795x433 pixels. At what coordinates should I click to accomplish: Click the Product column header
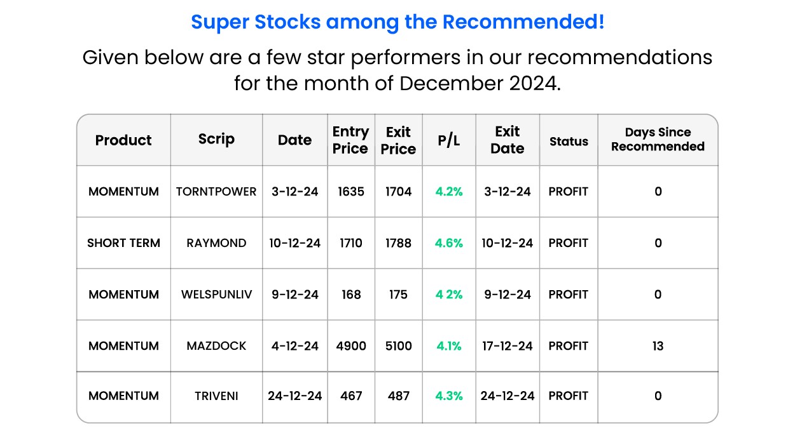123,140
